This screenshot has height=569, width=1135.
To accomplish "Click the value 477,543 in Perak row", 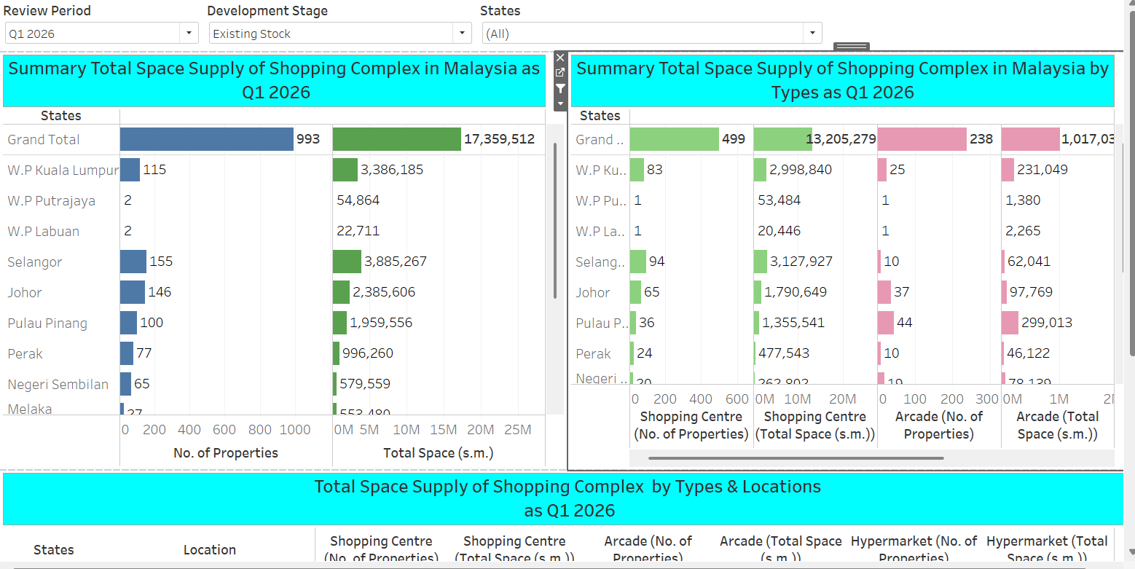I will pos(783,353).
